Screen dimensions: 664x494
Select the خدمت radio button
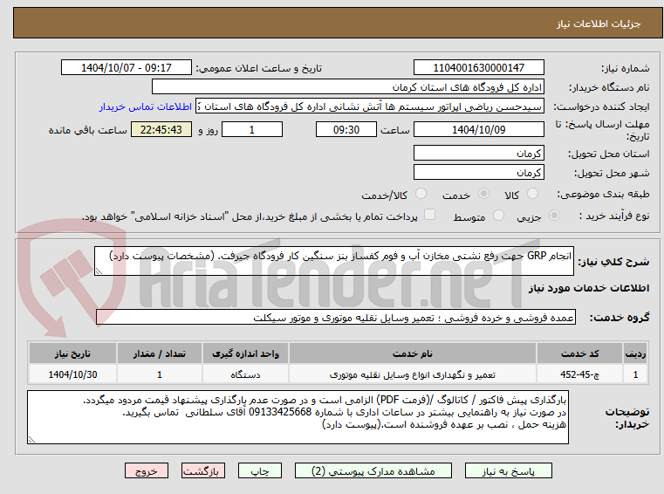tap(483, 194)
